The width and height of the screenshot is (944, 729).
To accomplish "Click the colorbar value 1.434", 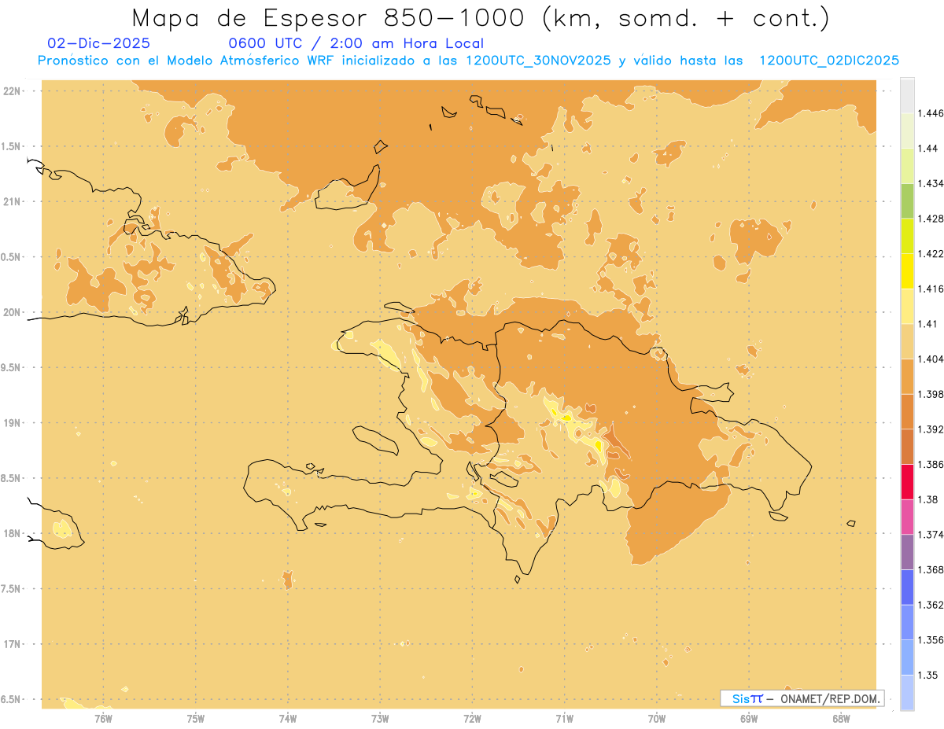I will (x=930, y=183).
